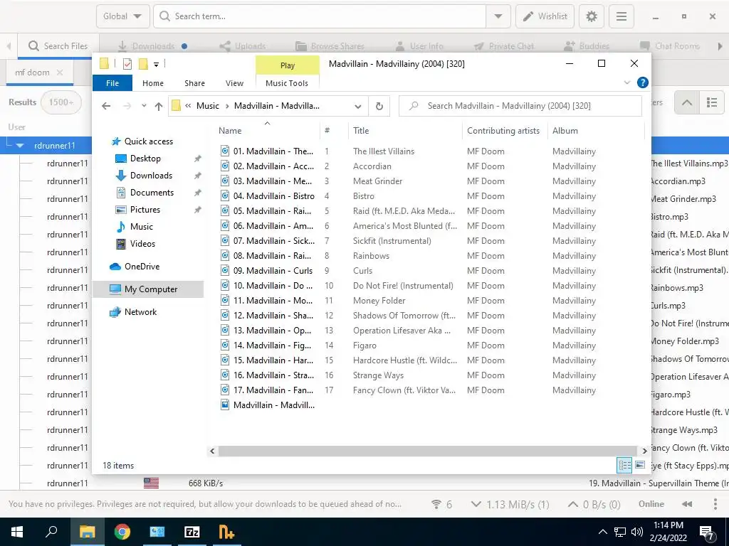The width and height of the screenshot is (729, 546).
Task: Select Quick access in navigation pane
Action: (148, 141)
